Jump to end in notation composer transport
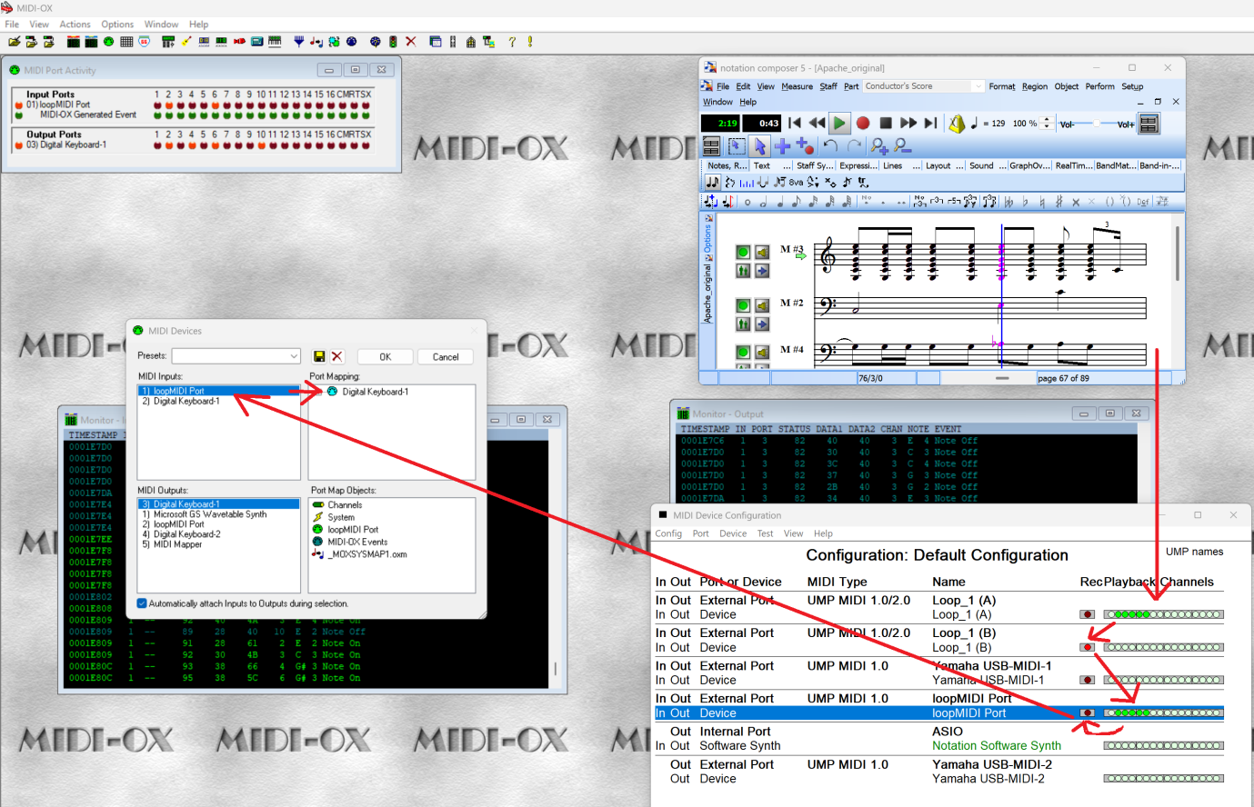Viewport: 1254px width, 807px height. pyautogui.click(x=930, y=123)
